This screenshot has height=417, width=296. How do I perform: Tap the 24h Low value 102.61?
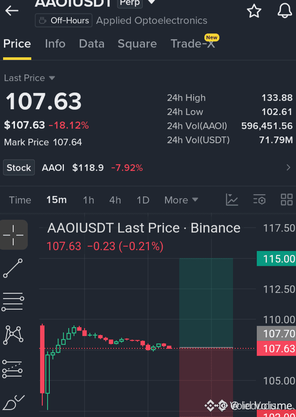tap(277, 112)
